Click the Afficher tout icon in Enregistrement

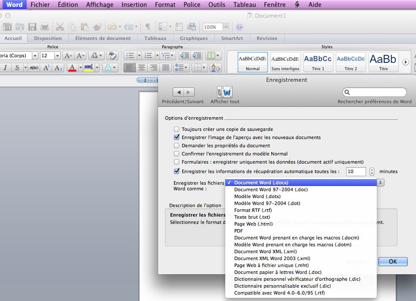coord(225,92)
